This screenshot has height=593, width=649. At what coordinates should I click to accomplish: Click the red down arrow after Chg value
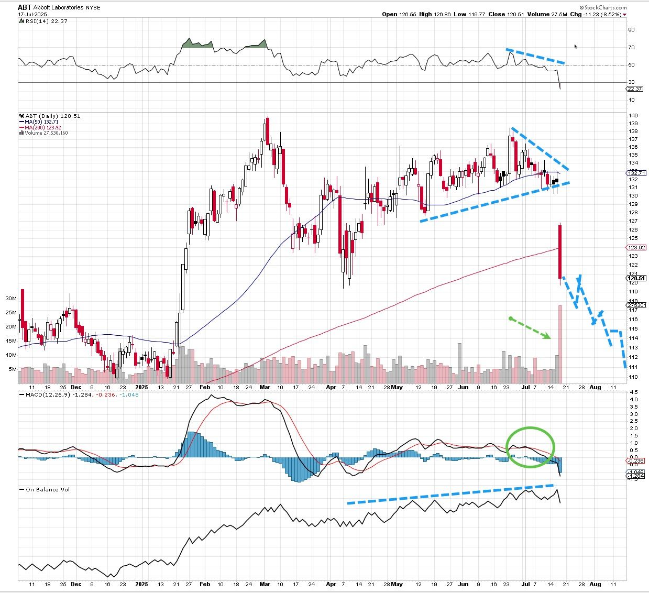tap(625, 15)
